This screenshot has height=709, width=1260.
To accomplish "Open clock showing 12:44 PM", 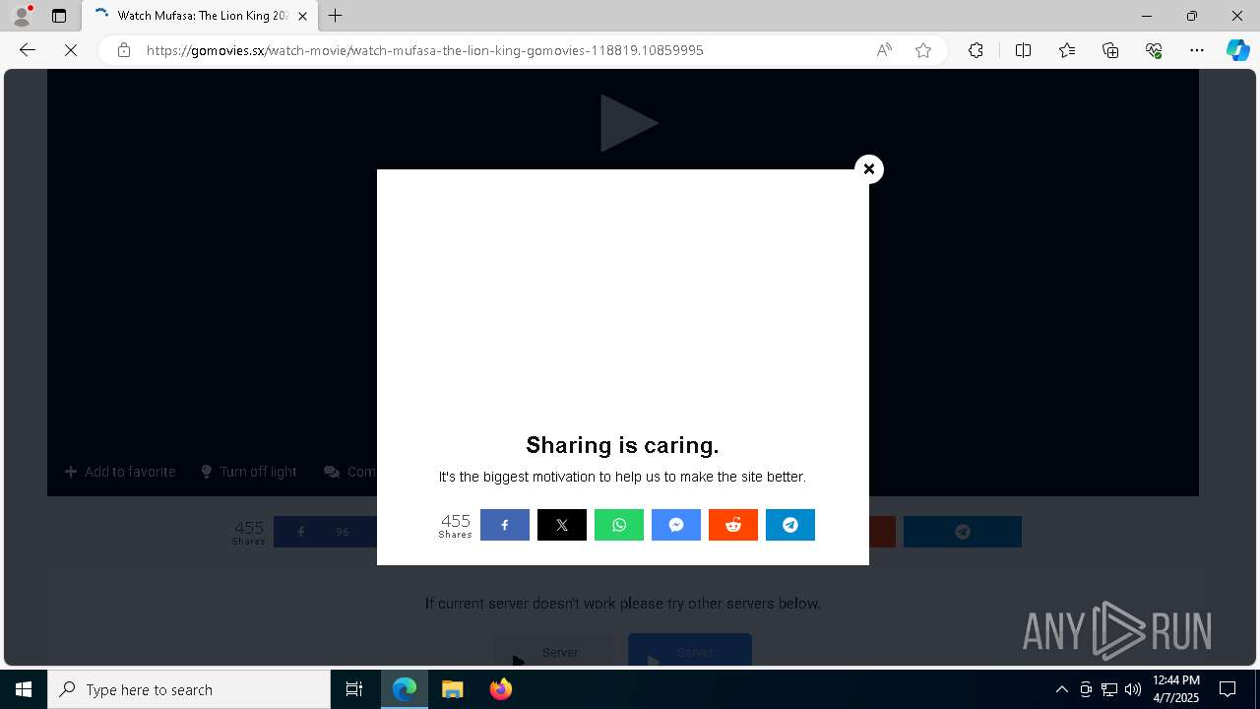I will 1176,689.
